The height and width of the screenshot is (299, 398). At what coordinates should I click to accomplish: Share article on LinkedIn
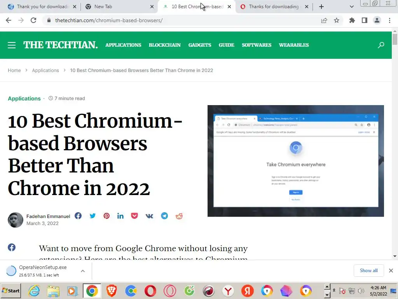[120, 216]
